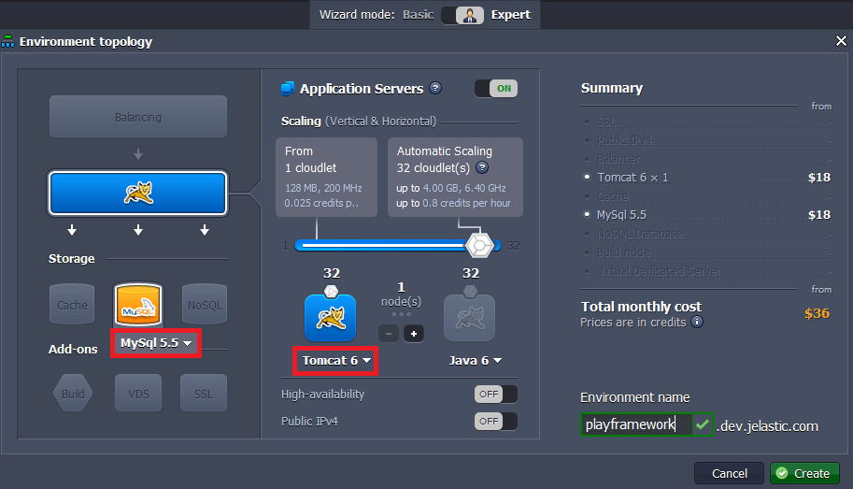Click the Build node summary row
The height and width of the screenshot is (489, 853).
click(706, 252)
